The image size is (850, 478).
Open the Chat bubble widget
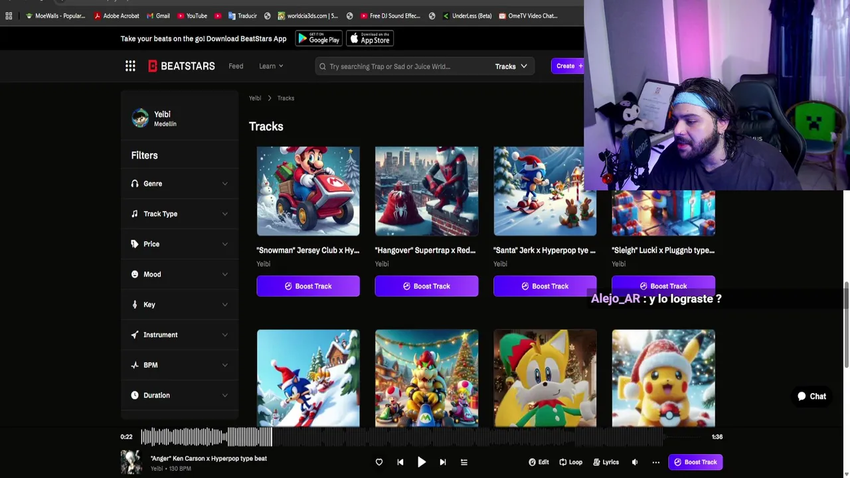pos(811,396)
